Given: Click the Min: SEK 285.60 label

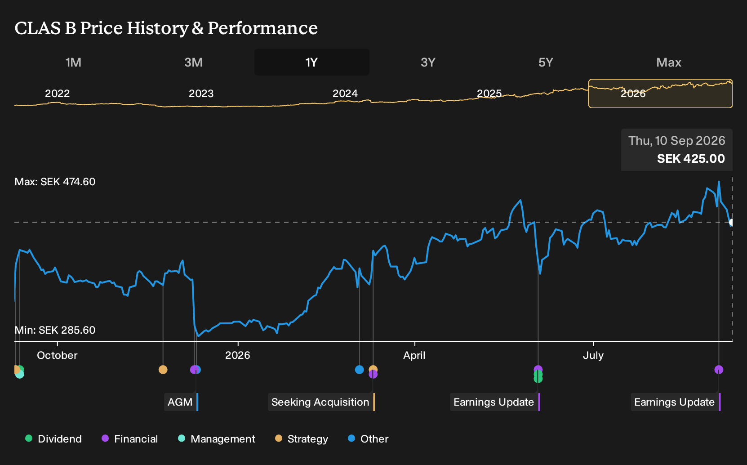Looking at the screenshot, I should (x=55, y=330).
